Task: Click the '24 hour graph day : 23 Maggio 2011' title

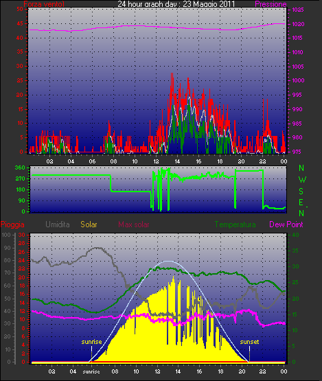Action: click(176, 4)
